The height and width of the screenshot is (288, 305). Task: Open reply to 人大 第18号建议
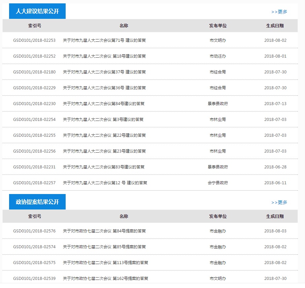(104, 56)
